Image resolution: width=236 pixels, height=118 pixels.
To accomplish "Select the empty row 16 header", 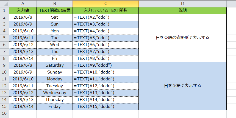I will [x=4, y=113].
